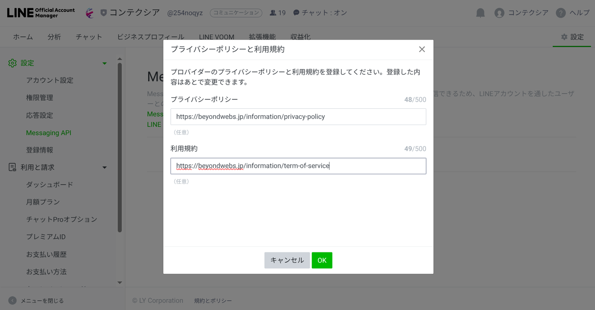Open the チャット tab
Viewport: 595px width, 310px height.
(89, 37)
